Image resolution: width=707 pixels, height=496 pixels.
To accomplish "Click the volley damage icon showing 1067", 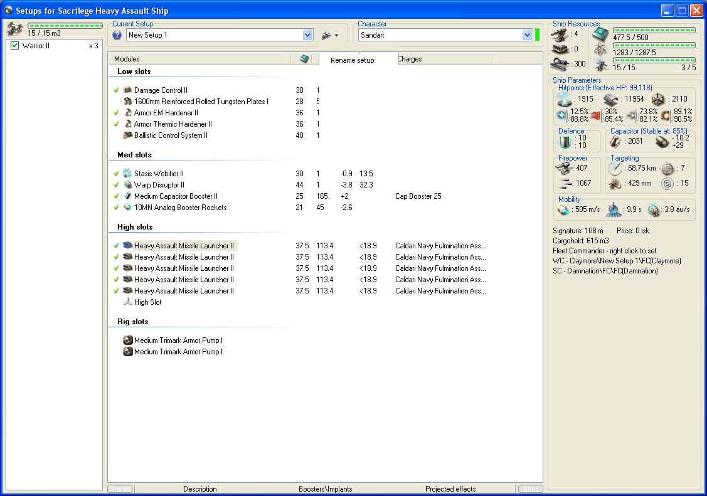I will point(564,183).
